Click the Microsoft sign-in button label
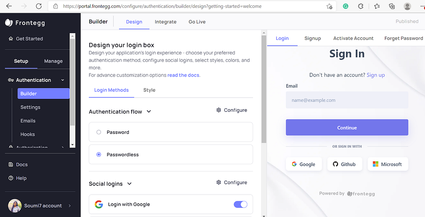Viewport: 425px width, 217px height. [391, 164]
